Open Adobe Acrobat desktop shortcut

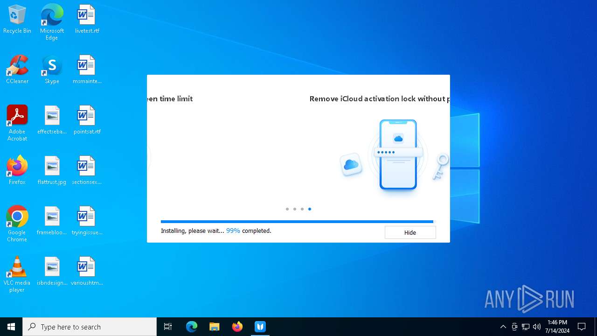click(17, 123)
